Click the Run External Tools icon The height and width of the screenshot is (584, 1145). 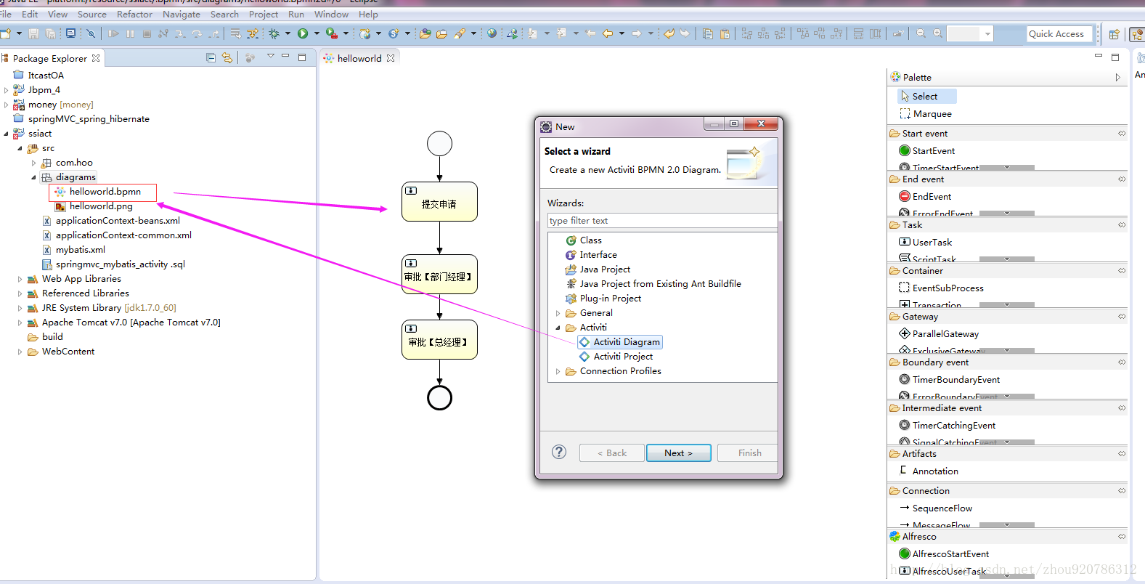(x=331, y=33)
